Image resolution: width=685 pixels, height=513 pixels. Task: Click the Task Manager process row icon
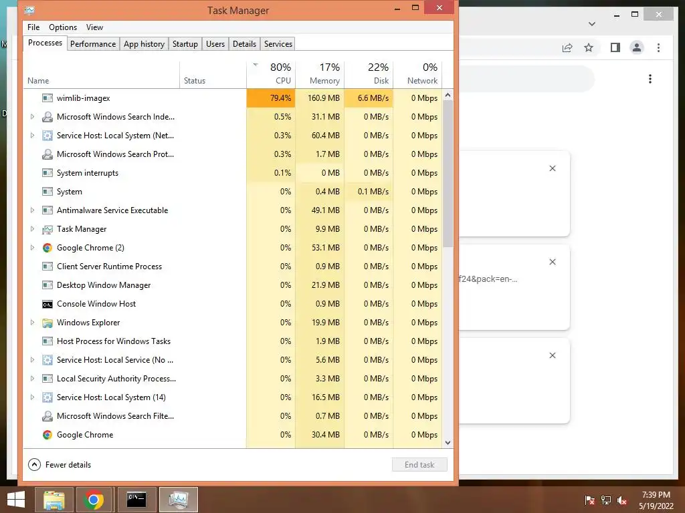click(x=47, y=229)
